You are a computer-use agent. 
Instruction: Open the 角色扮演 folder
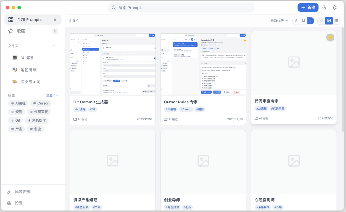point(33,70)
